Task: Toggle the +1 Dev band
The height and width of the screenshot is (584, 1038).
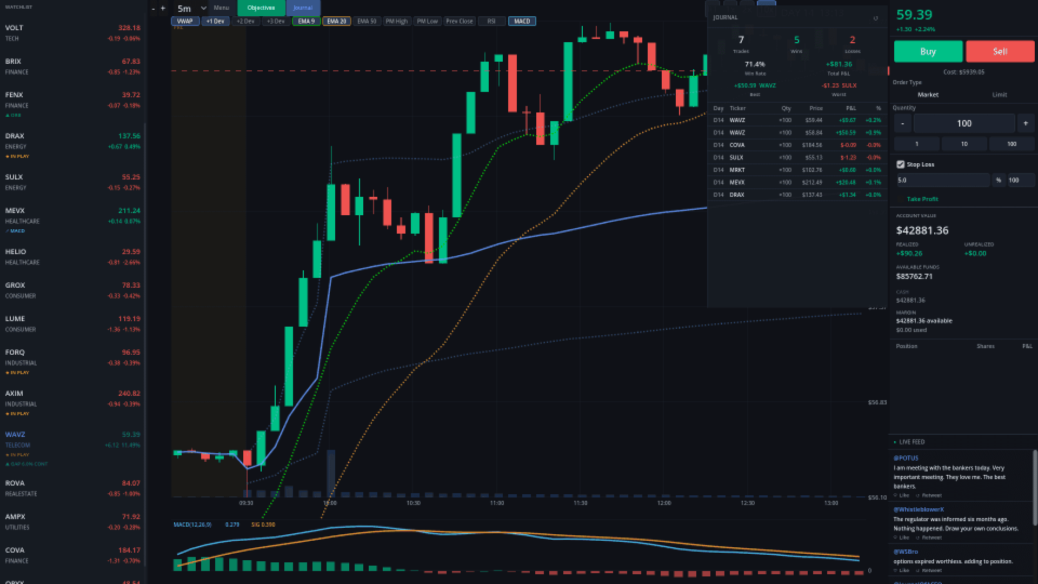Action: (215, 21)
